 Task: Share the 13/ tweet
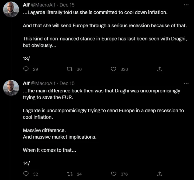[160, 69]
